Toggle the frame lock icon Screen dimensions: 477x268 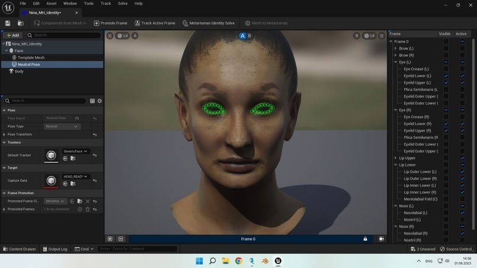[x=365, y=239]
